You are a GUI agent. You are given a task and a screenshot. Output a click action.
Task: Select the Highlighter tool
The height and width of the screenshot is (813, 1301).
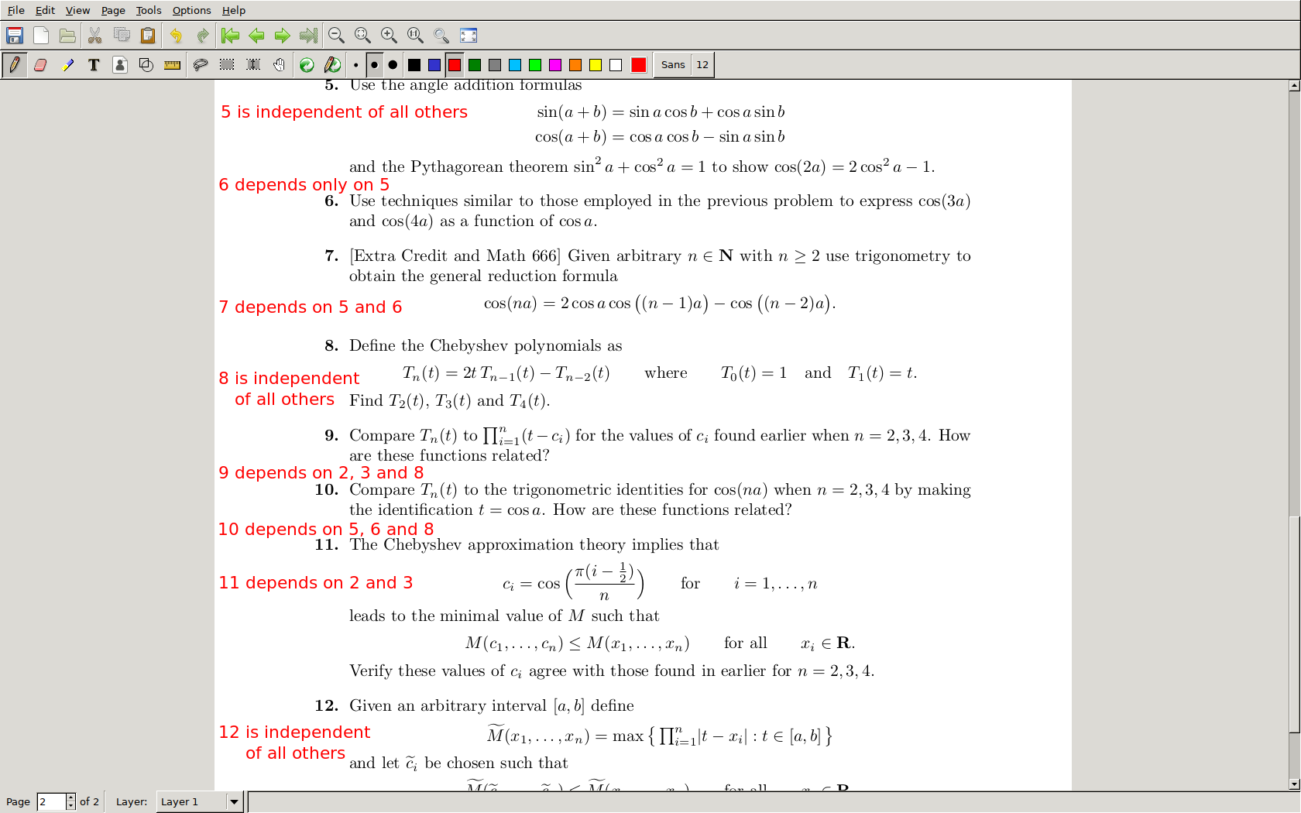click(x=68, y=65)
